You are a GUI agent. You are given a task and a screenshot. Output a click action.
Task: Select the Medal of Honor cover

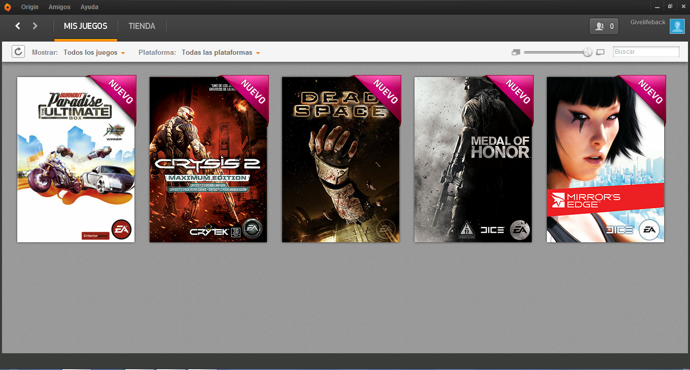473,160
